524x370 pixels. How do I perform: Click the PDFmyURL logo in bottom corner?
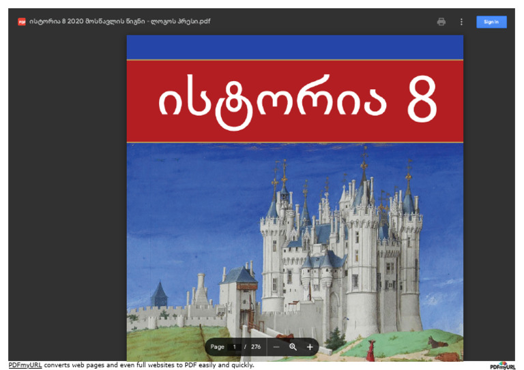(503, 366)
